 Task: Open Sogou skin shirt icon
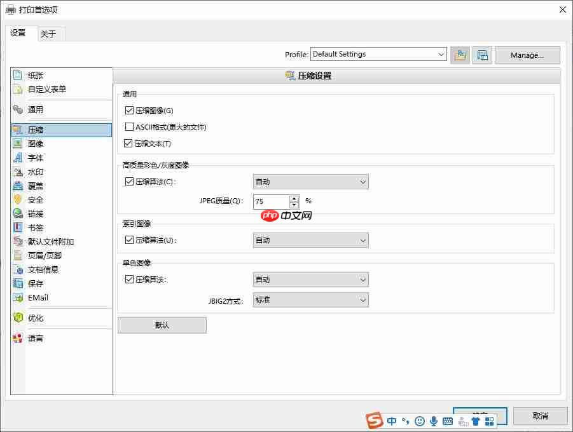(476, 421)
